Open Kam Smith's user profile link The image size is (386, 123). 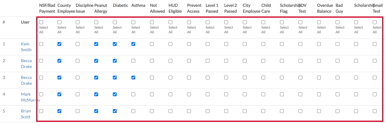[26, 47]
